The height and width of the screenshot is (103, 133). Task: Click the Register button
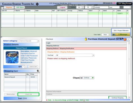(9, 7)
